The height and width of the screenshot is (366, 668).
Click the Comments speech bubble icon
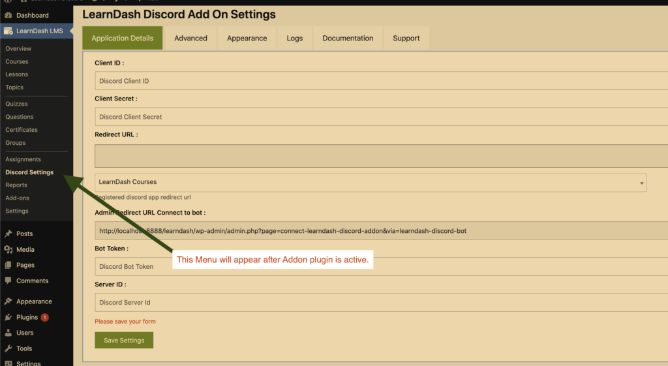click(8, 281)
